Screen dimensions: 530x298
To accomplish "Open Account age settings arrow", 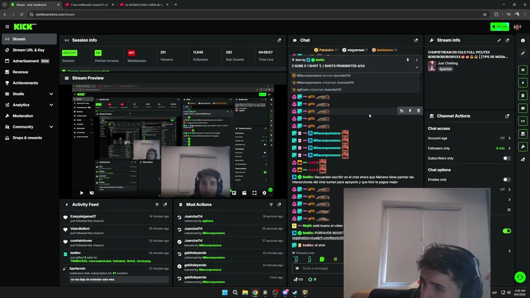I will coord(509,138).
